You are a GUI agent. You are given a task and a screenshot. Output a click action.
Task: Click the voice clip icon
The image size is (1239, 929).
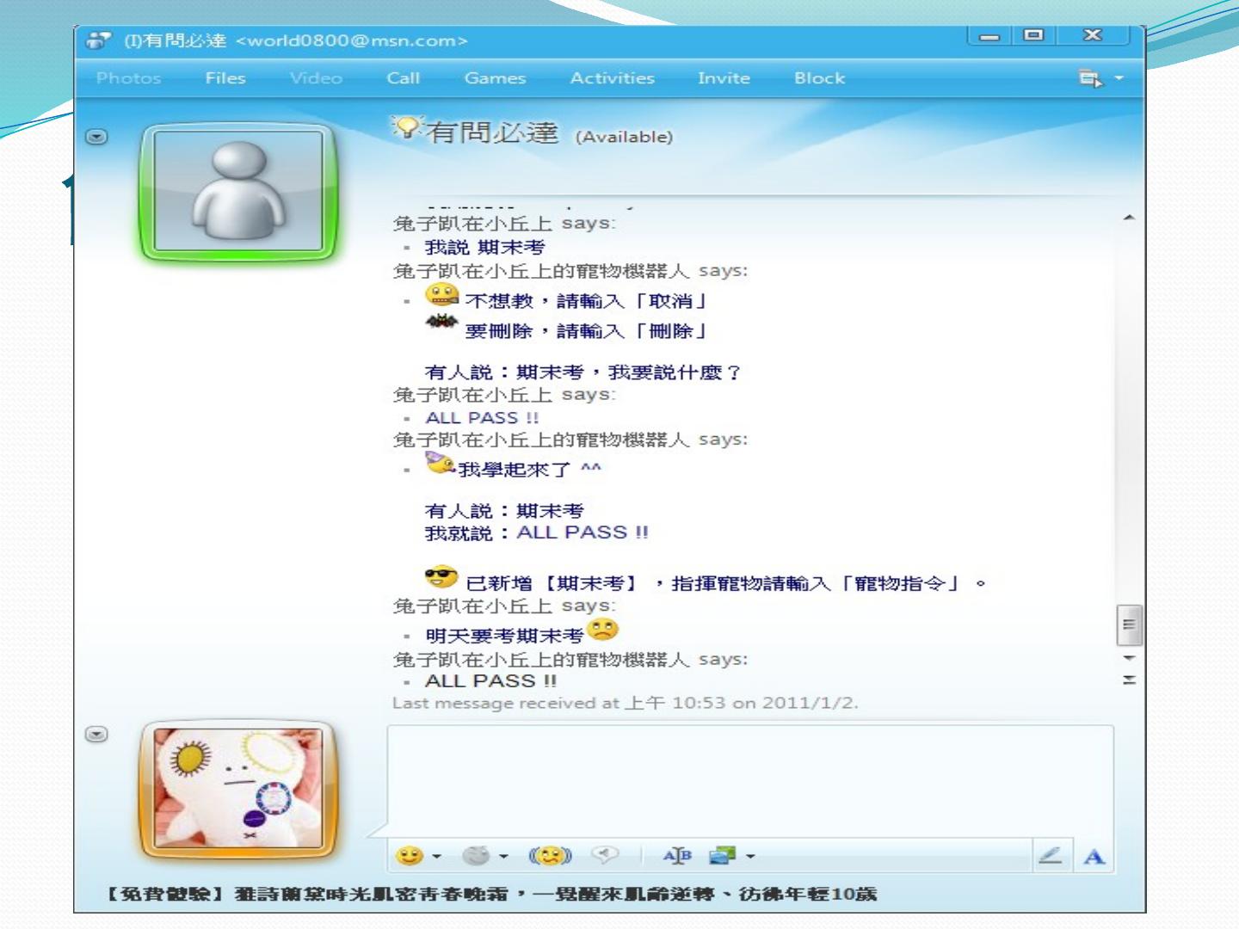(x=606, y=854)
